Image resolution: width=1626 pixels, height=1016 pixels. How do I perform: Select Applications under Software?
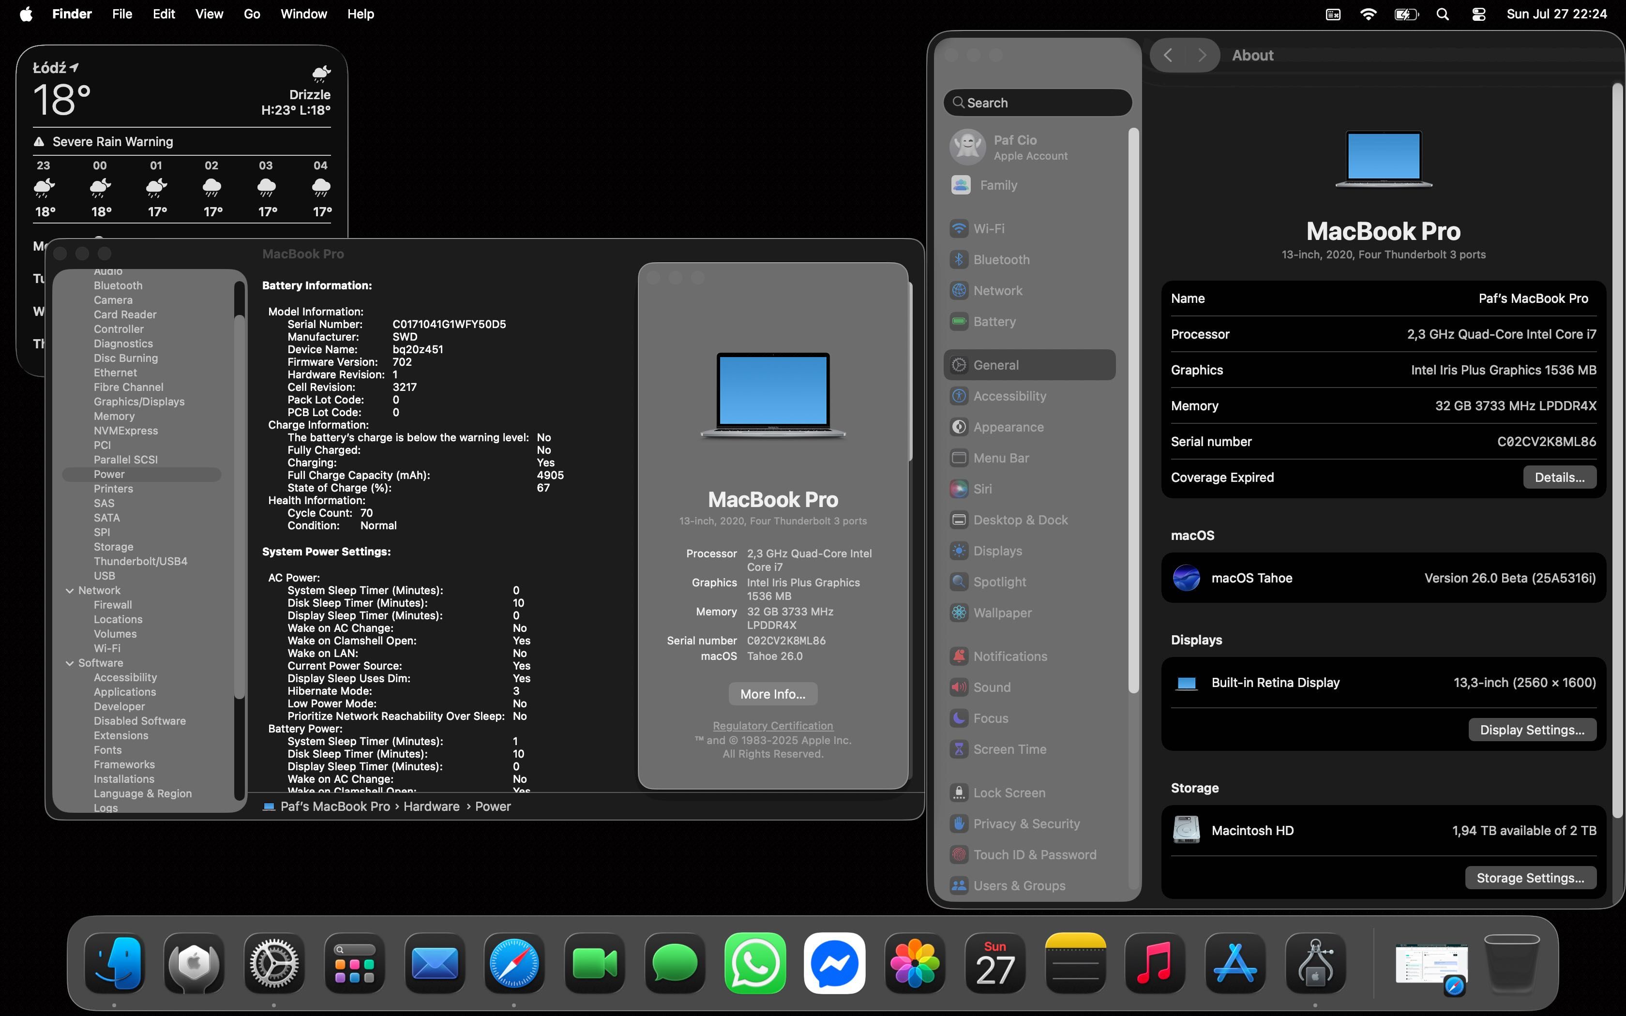(125, 692)
